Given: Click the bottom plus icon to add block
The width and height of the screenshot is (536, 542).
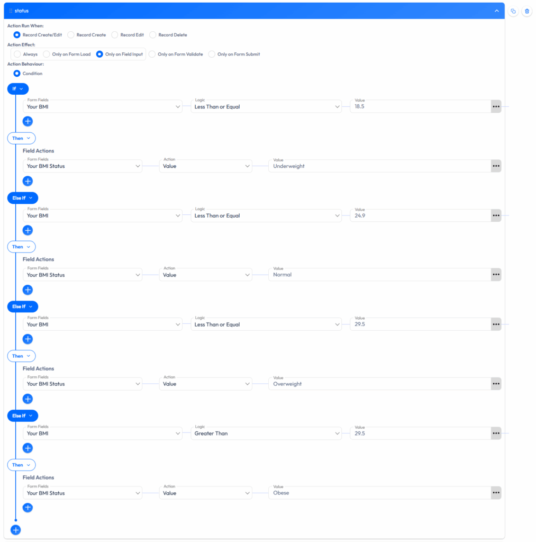Looking at the screenshot, I should coord(16,529).
